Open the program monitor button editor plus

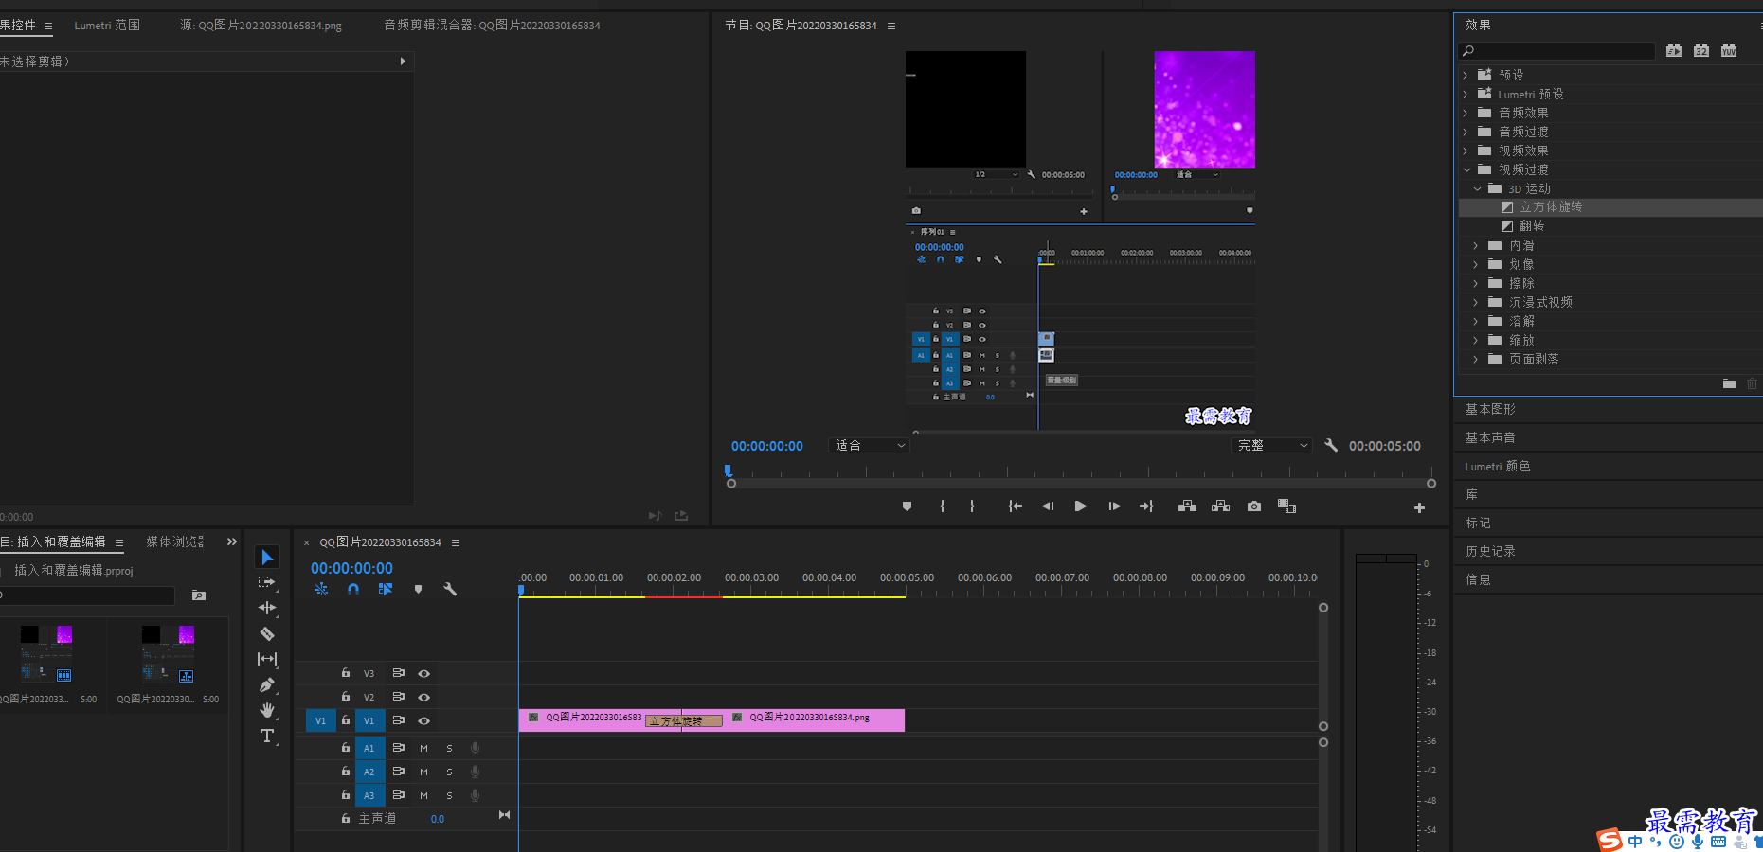tap(1419, 508)
